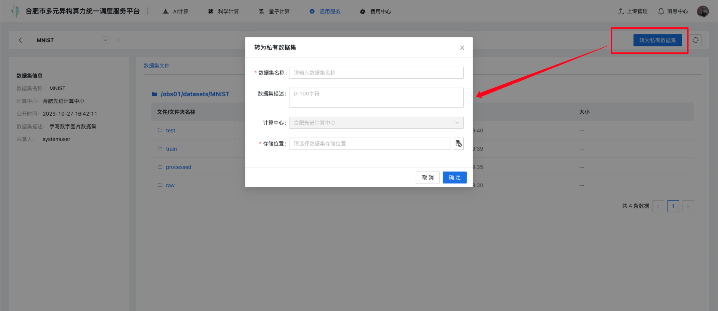The image size is (718, 311).
Task: Click the 确定 confirm button
Action: 454,178
